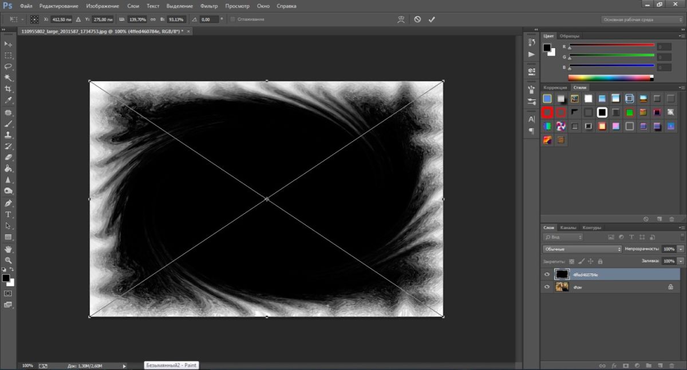Expand the Непрозрачность opacity slider arrow
The height and width of the screenshot is (370, 687).
point(680,249)
